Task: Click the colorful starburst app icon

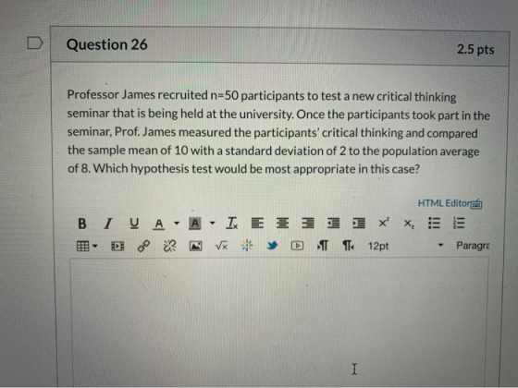Action: (247, 245)
